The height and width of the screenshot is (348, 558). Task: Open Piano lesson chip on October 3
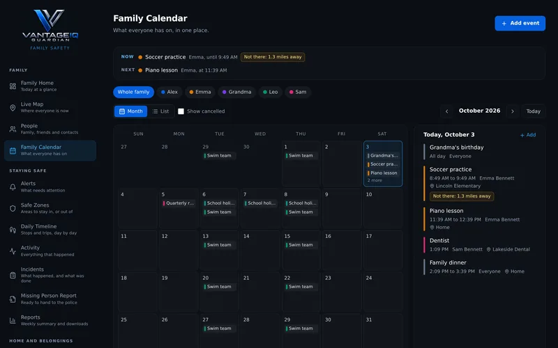(x=382, y=173)
